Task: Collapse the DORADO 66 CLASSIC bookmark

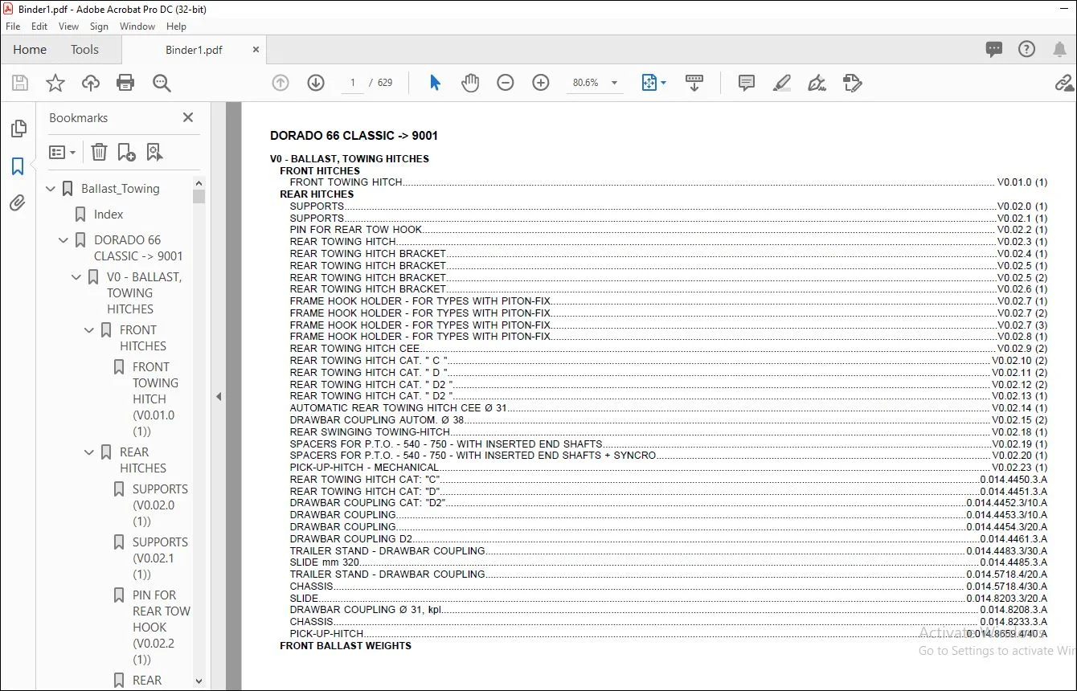Action: coord(64,240)
